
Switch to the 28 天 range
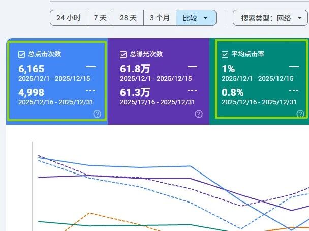click(x=128, y=18)
